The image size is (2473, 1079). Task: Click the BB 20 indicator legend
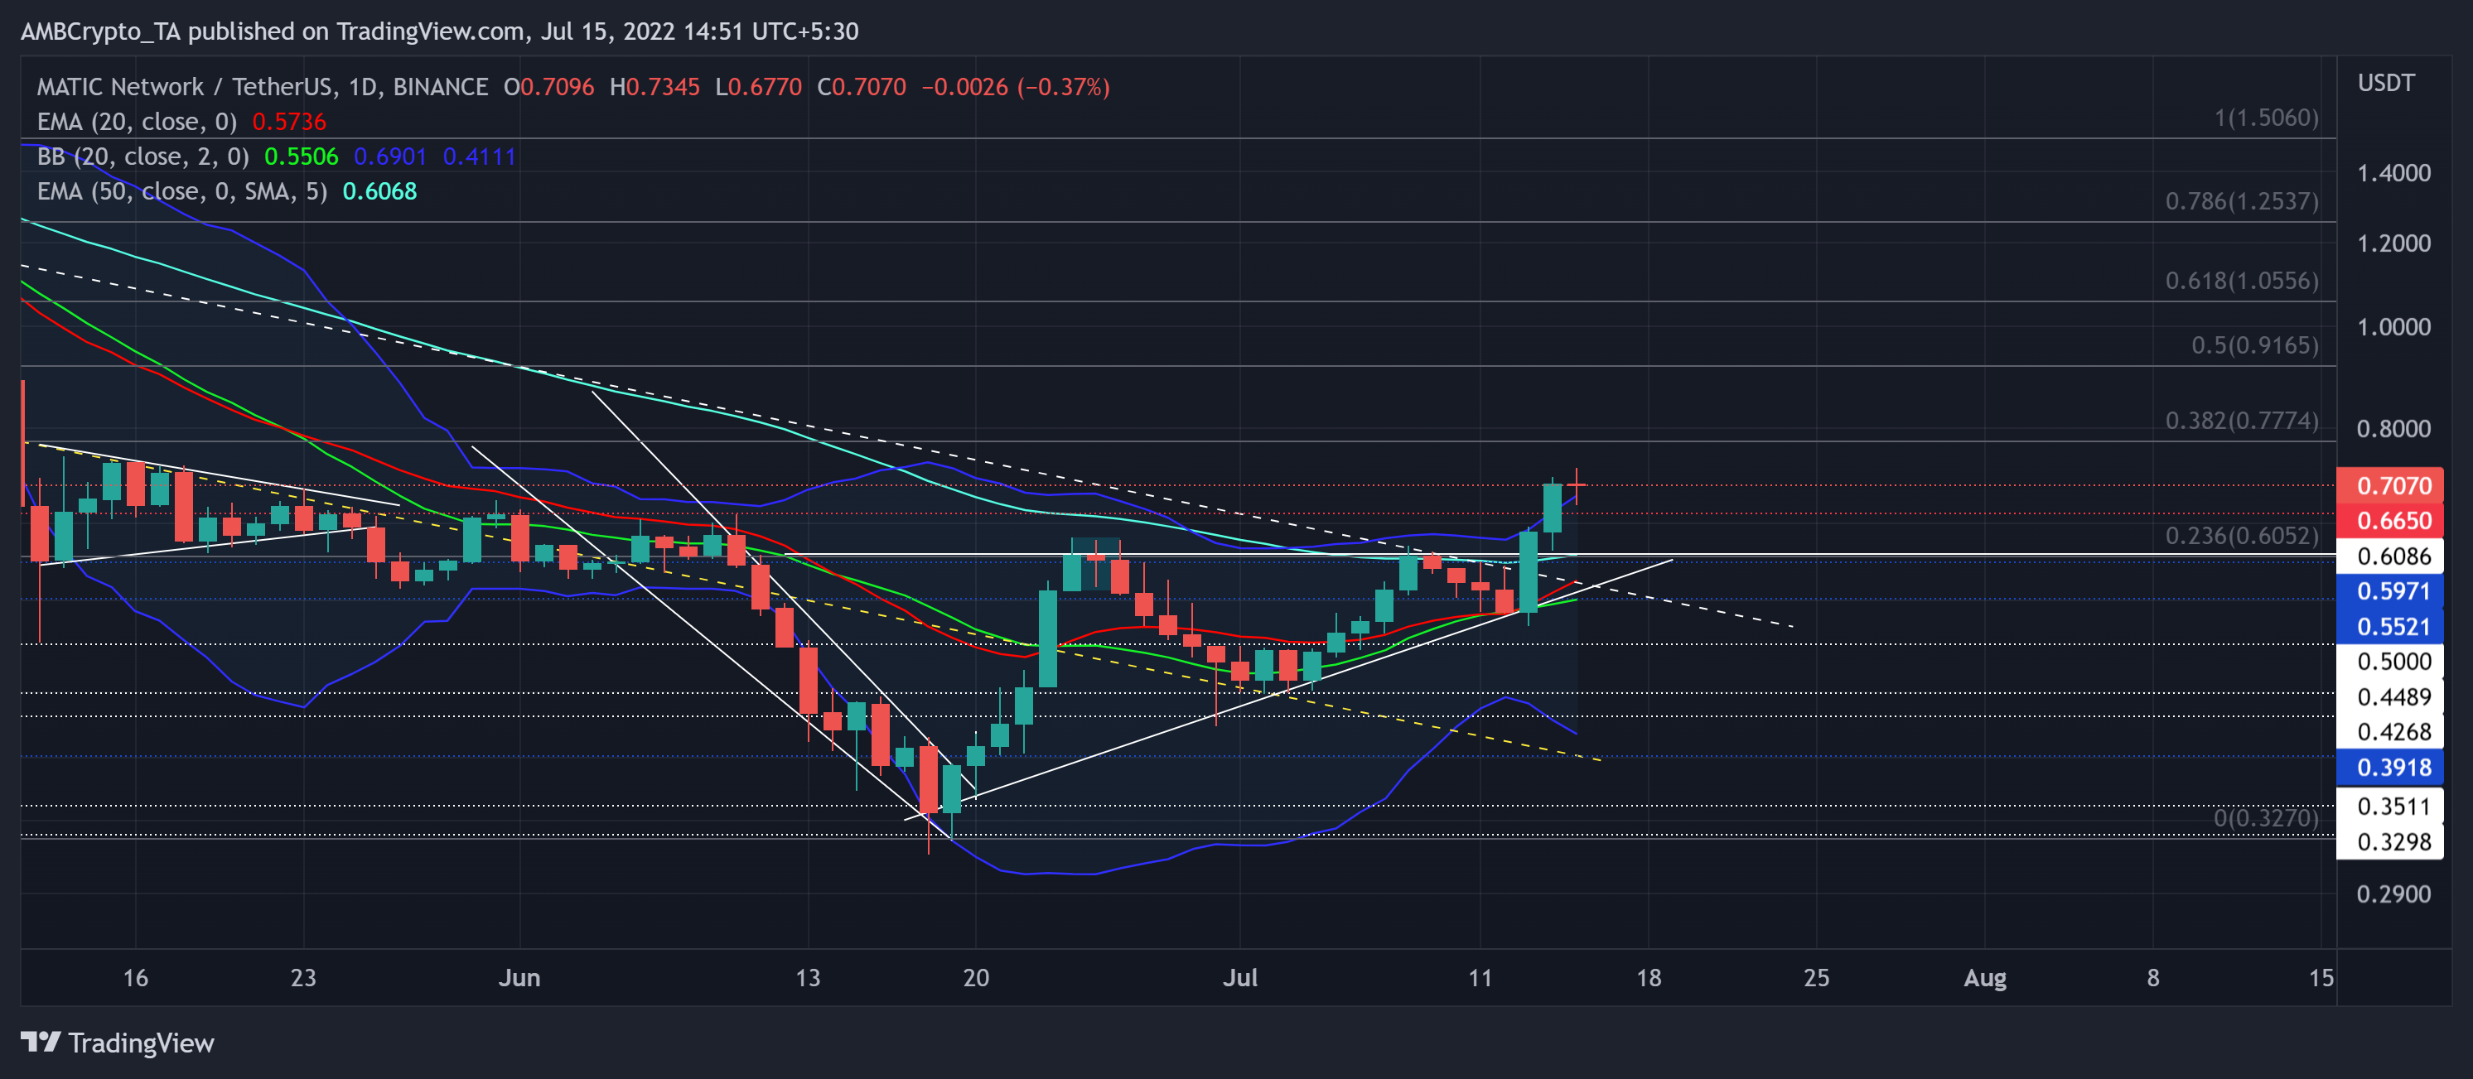pyautogui.click(x=142, y=157)
